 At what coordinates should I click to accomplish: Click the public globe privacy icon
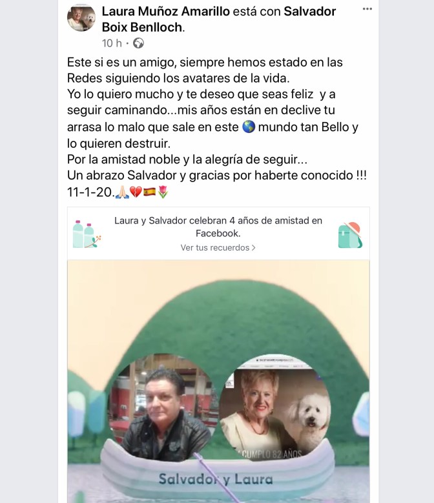click(138, 43)
